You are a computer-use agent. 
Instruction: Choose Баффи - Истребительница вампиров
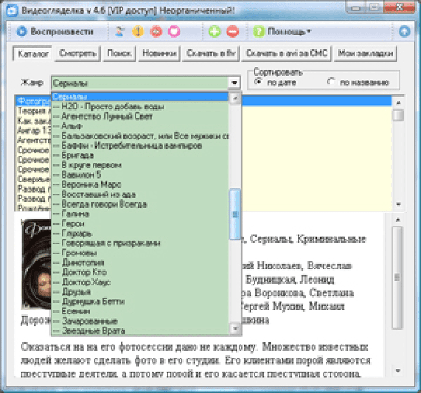click(x=140, y=145)
